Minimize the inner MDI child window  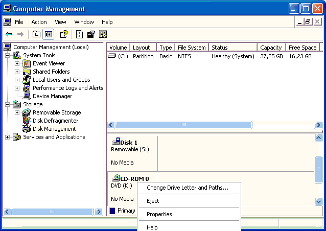coord(299,22)
